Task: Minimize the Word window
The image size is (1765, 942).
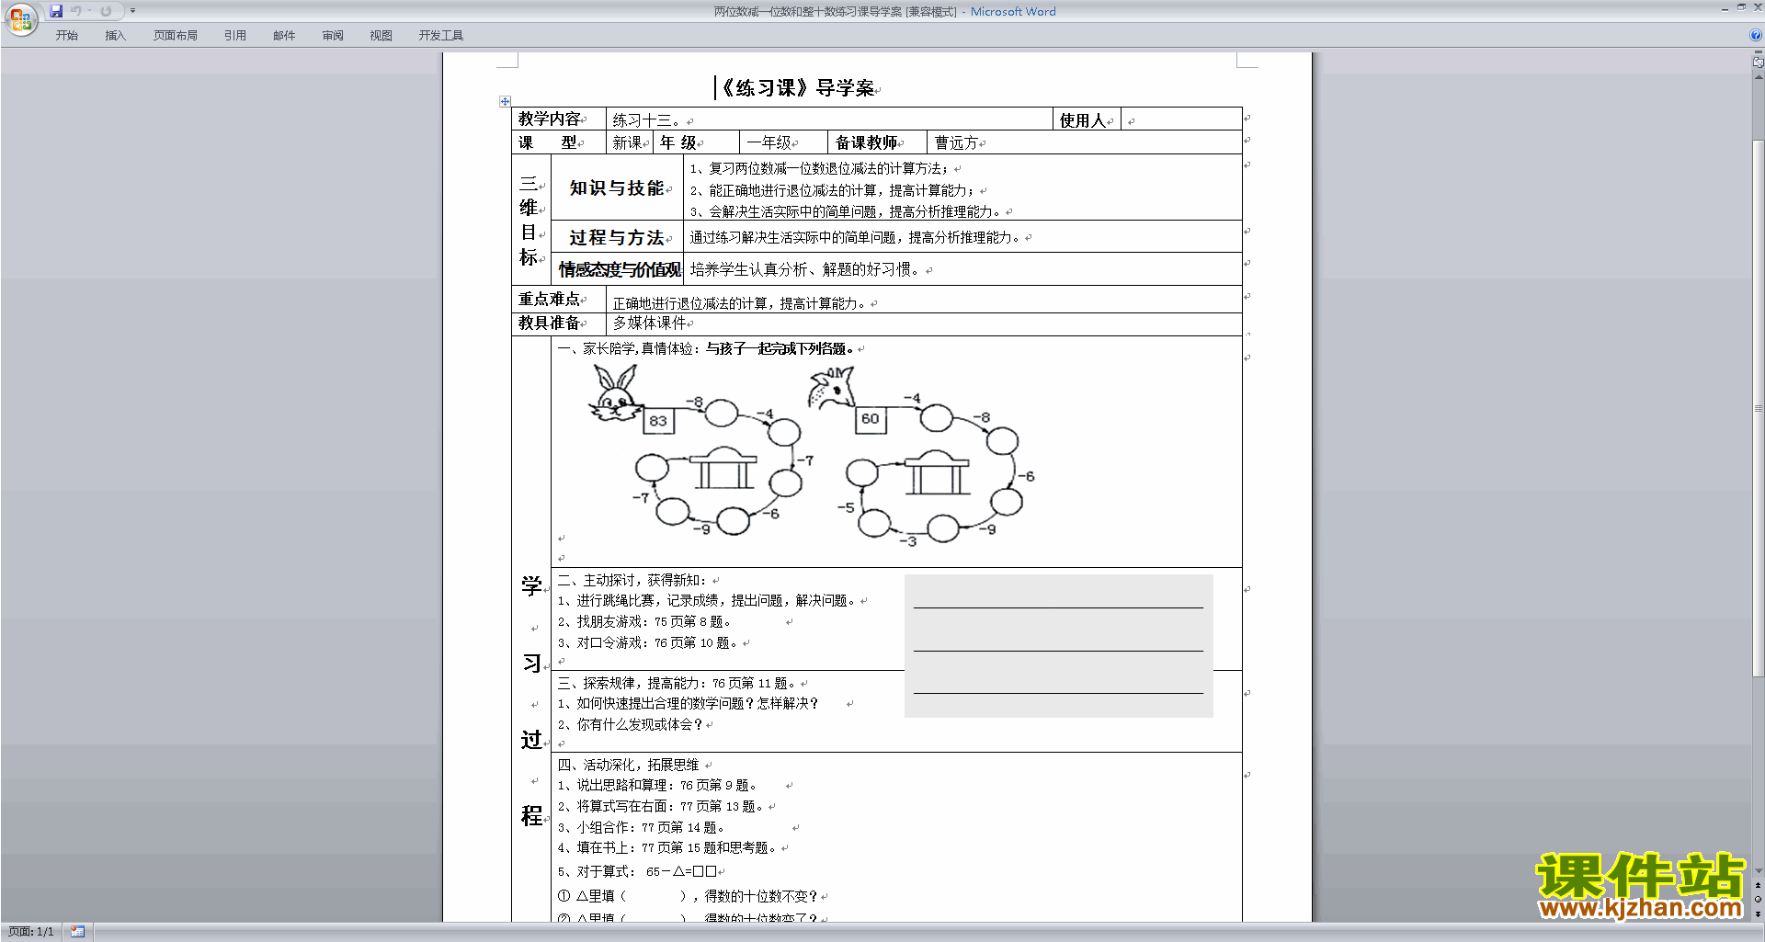Action: (x=1724, y=8)
